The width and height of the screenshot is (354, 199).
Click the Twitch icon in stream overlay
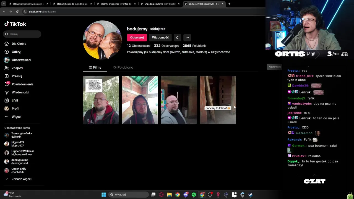tap(308, 54)
